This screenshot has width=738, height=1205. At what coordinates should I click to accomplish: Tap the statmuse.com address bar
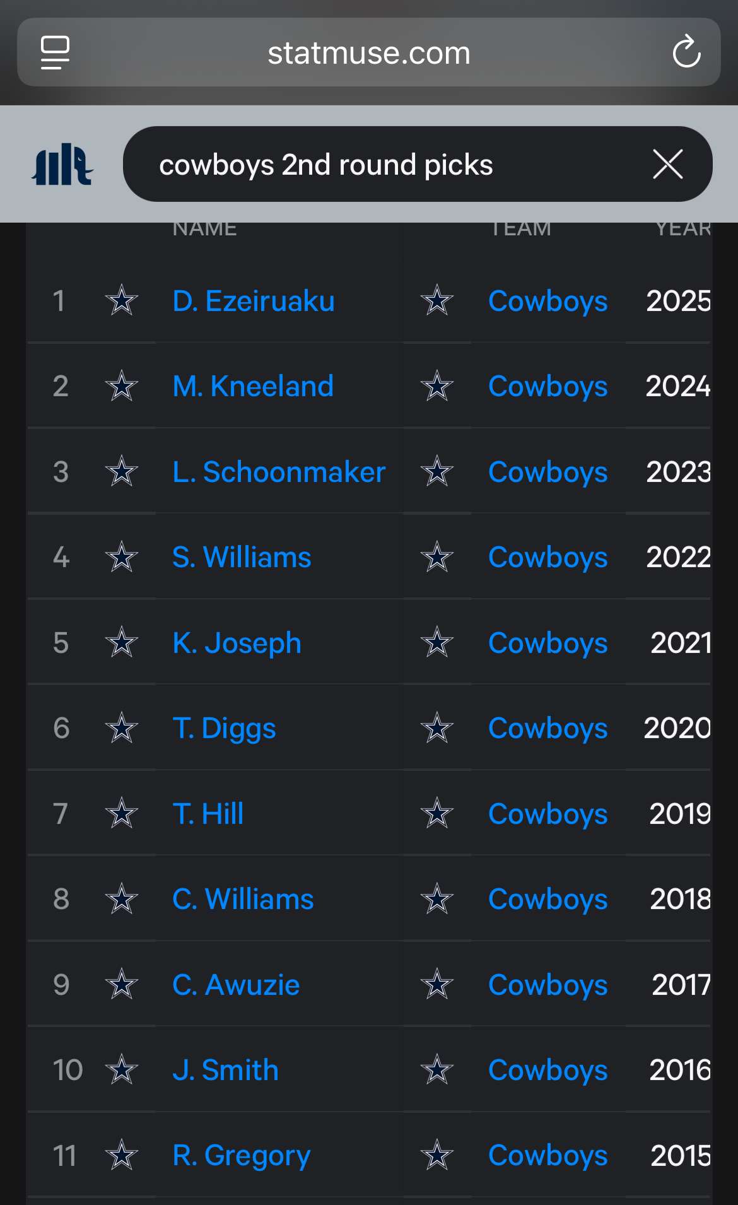point(369,53)
